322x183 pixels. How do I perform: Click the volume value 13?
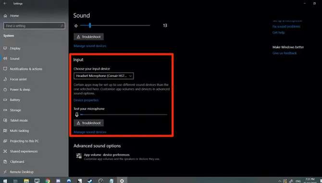pyautogui.click(x=165, y=26)
